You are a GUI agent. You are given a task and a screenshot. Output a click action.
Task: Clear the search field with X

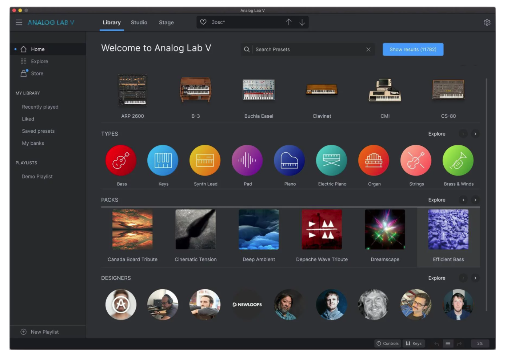click(x=368, y=49)
